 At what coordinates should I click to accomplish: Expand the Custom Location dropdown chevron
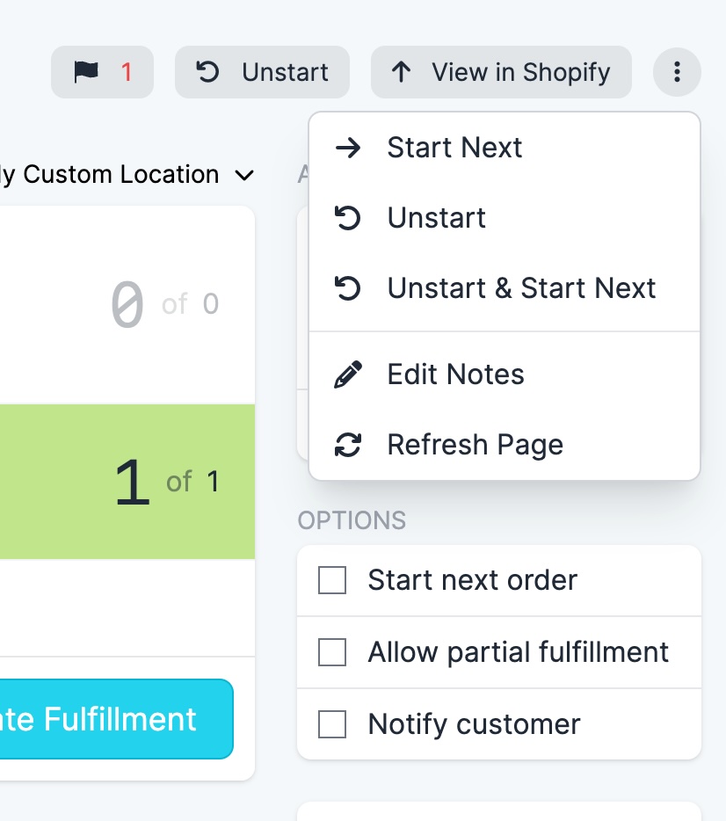click(244, 175)
